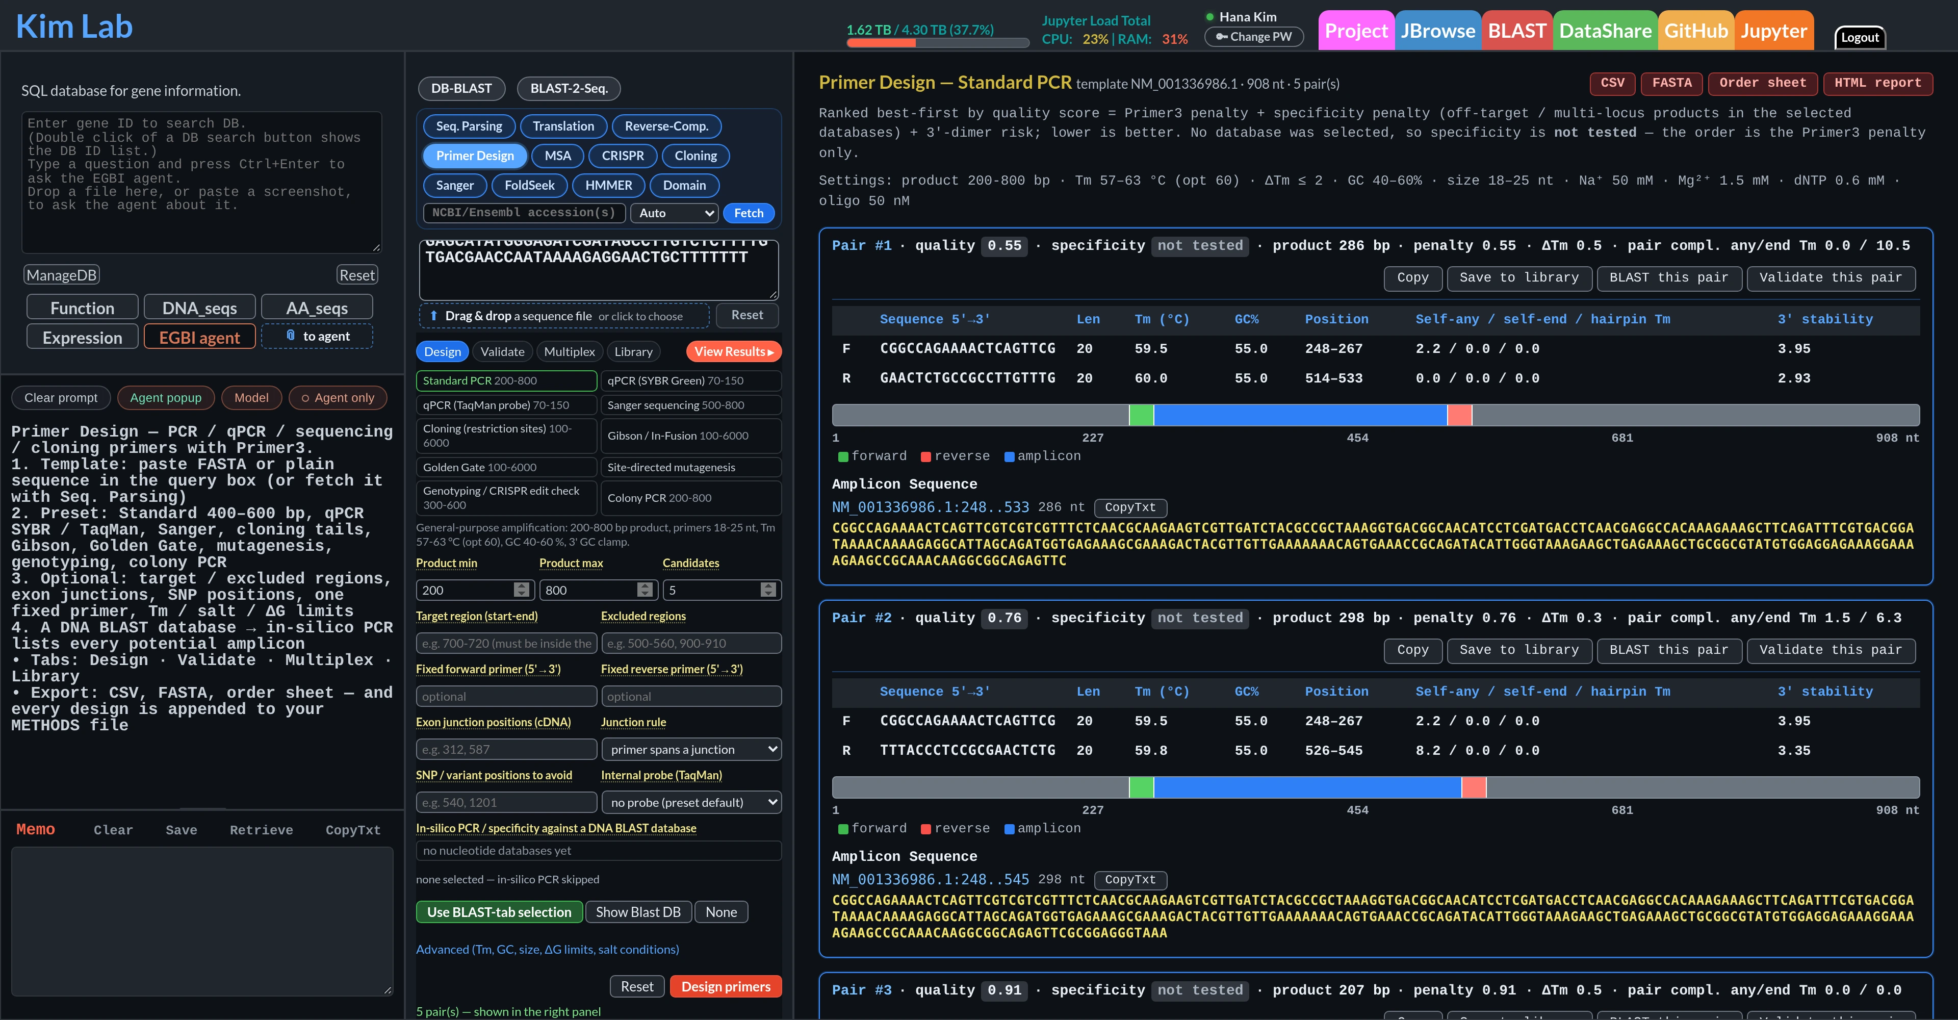Open the Jupyter navigation tab

click(x=1773, y=31)
